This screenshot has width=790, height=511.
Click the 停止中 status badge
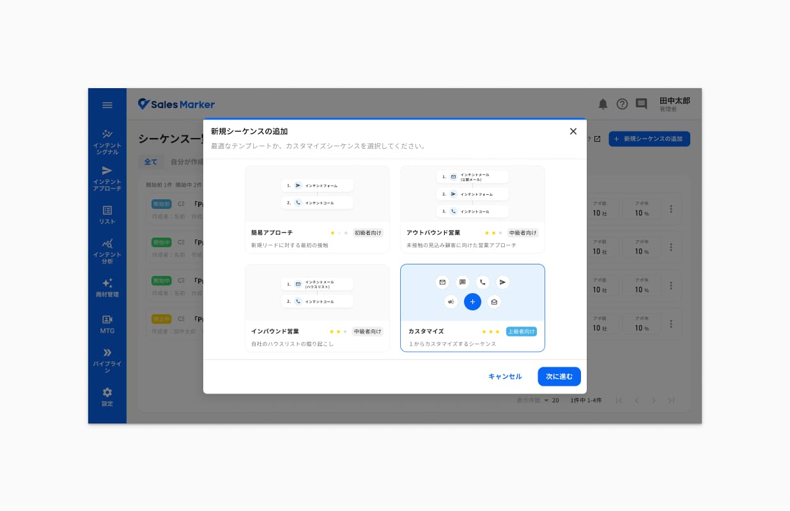tap(162, 319)
